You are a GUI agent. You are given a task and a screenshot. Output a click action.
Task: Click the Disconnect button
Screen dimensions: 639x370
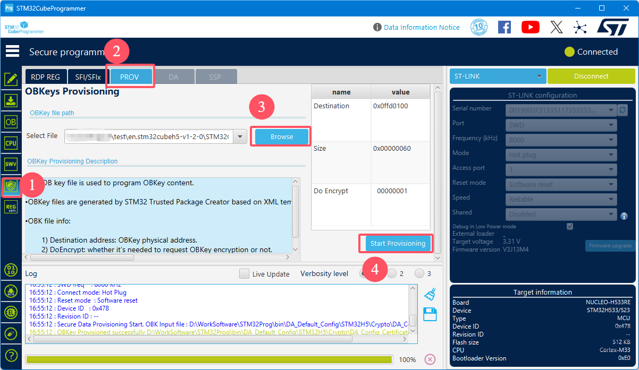tap(591, 76)
